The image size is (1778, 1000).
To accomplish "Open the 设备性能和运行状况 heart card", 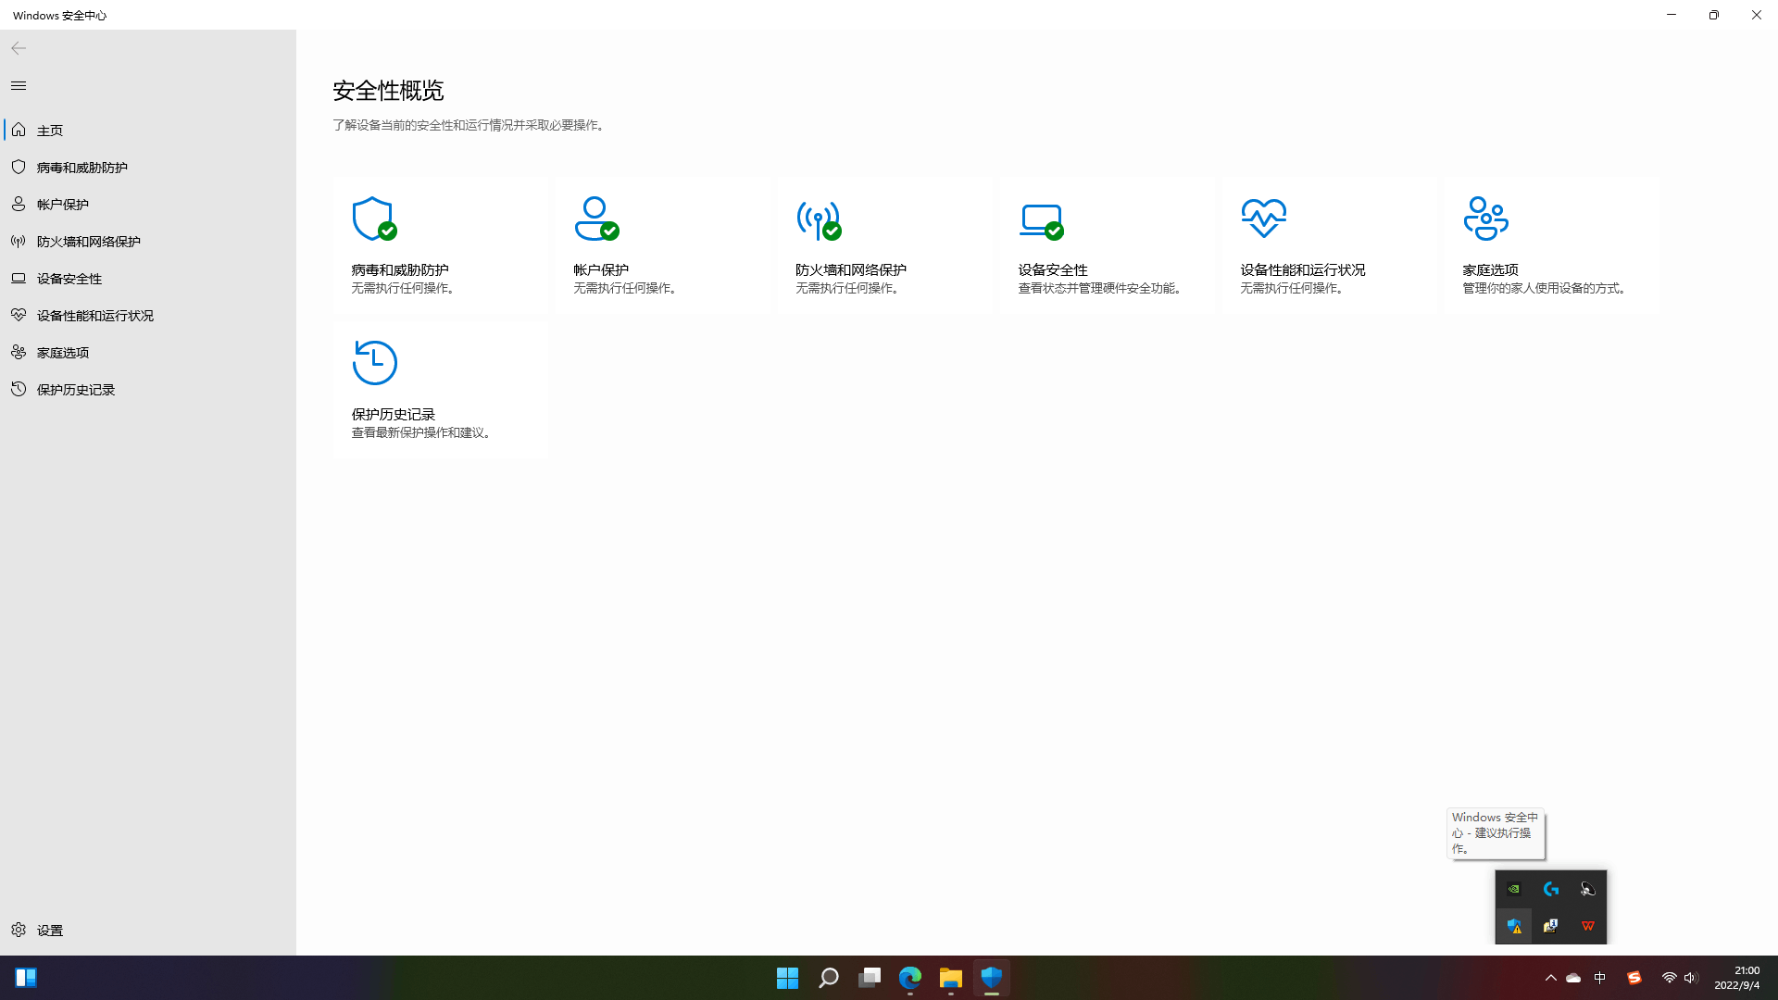I will tap(1330, 246).
